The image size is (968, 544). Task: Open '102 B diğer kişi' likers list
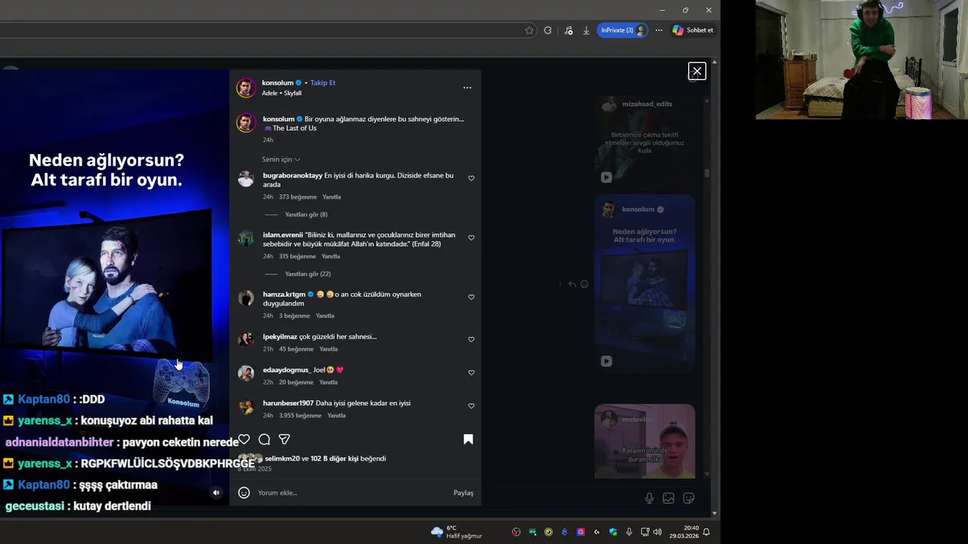point(334,459)
